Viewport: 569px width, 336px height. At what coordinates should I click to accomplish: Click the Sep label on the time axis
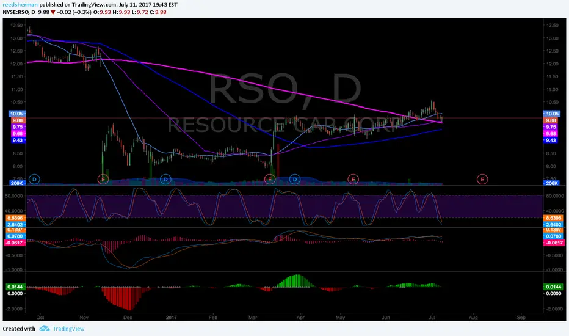click(x=521, y=317)
